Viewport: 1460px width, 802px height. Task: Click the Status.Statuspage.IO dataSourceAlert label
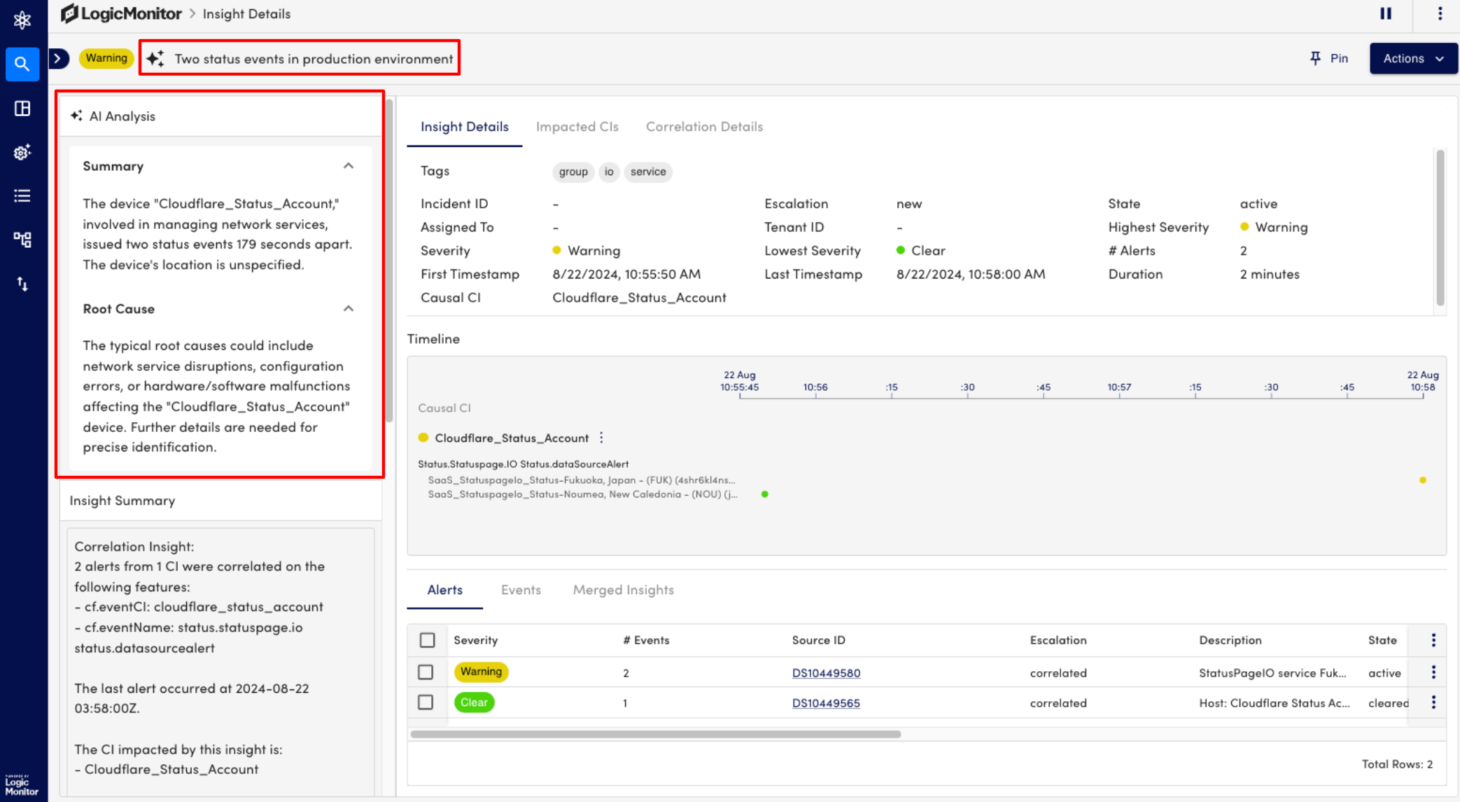coord(523,464)
